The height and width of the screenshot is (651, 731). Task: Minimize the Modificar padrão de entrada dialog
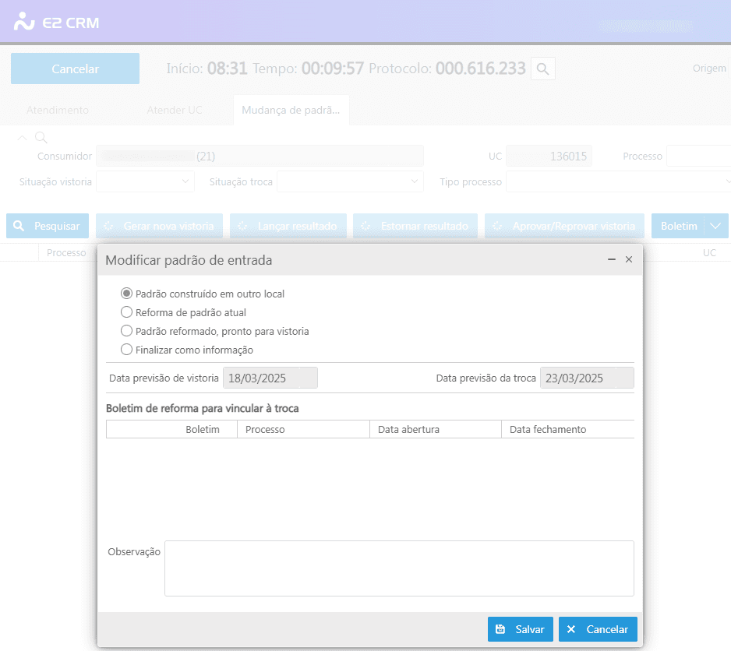pyautogui.click(x=612, y=259)
